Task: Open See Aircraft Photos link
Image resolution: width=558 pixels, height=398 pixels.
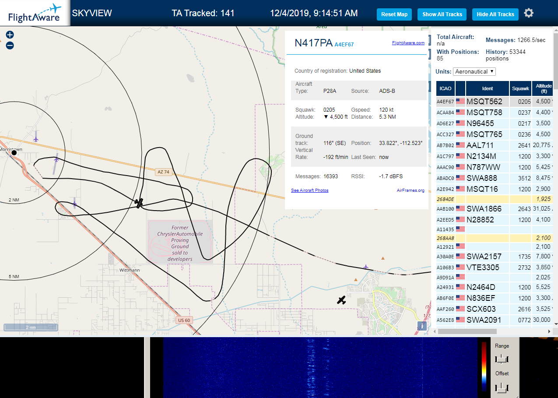Action: [309, 190]
